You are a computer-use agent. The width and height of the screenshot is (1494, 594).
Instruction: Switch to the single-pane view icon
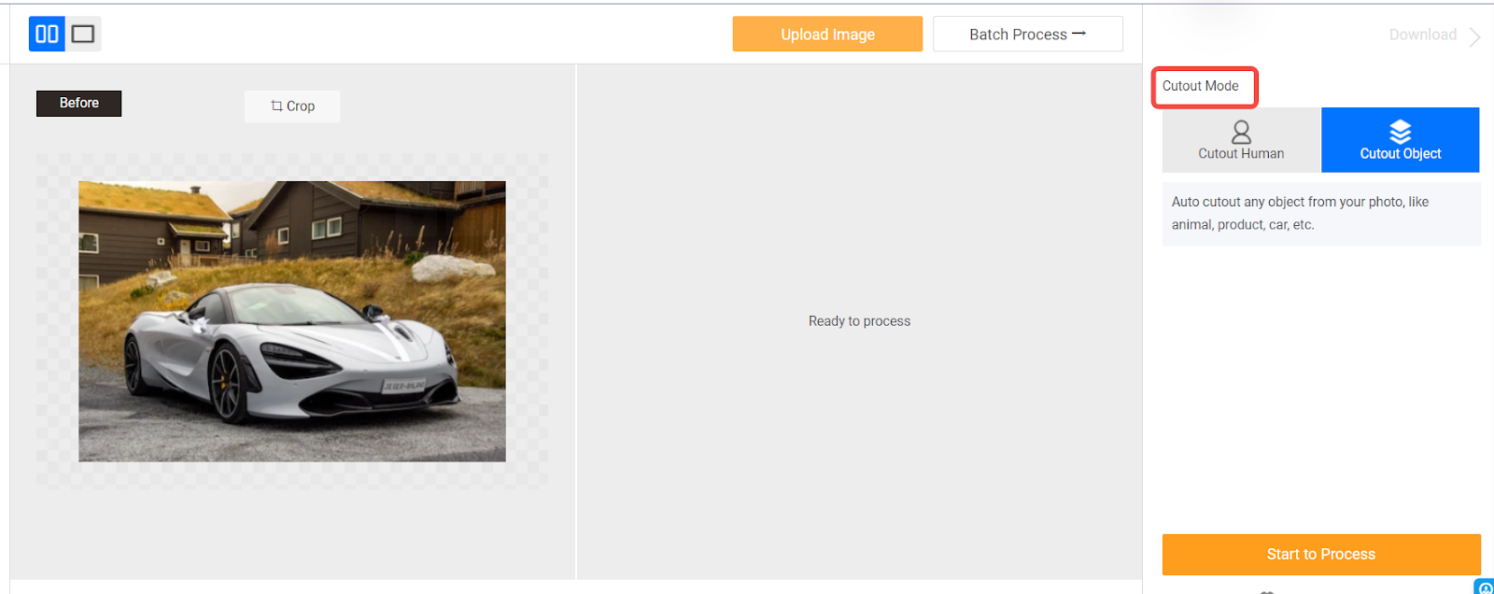83,35
